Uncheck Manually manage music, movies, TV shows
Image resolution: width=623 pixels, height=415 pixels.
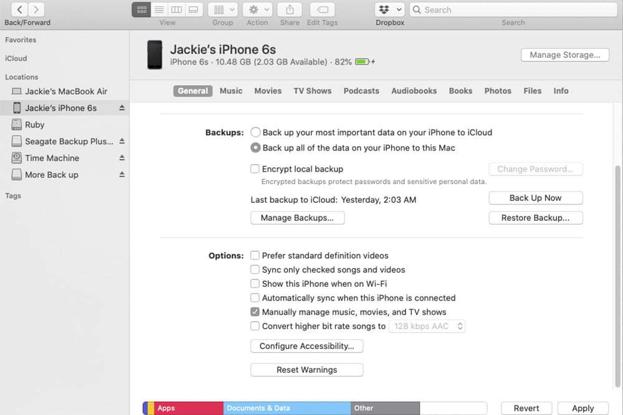[255, 312]
